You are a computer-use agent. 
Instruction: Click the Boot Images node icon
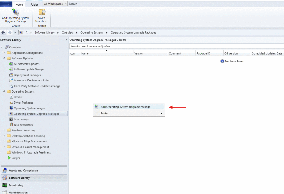(x=11, y=119)
